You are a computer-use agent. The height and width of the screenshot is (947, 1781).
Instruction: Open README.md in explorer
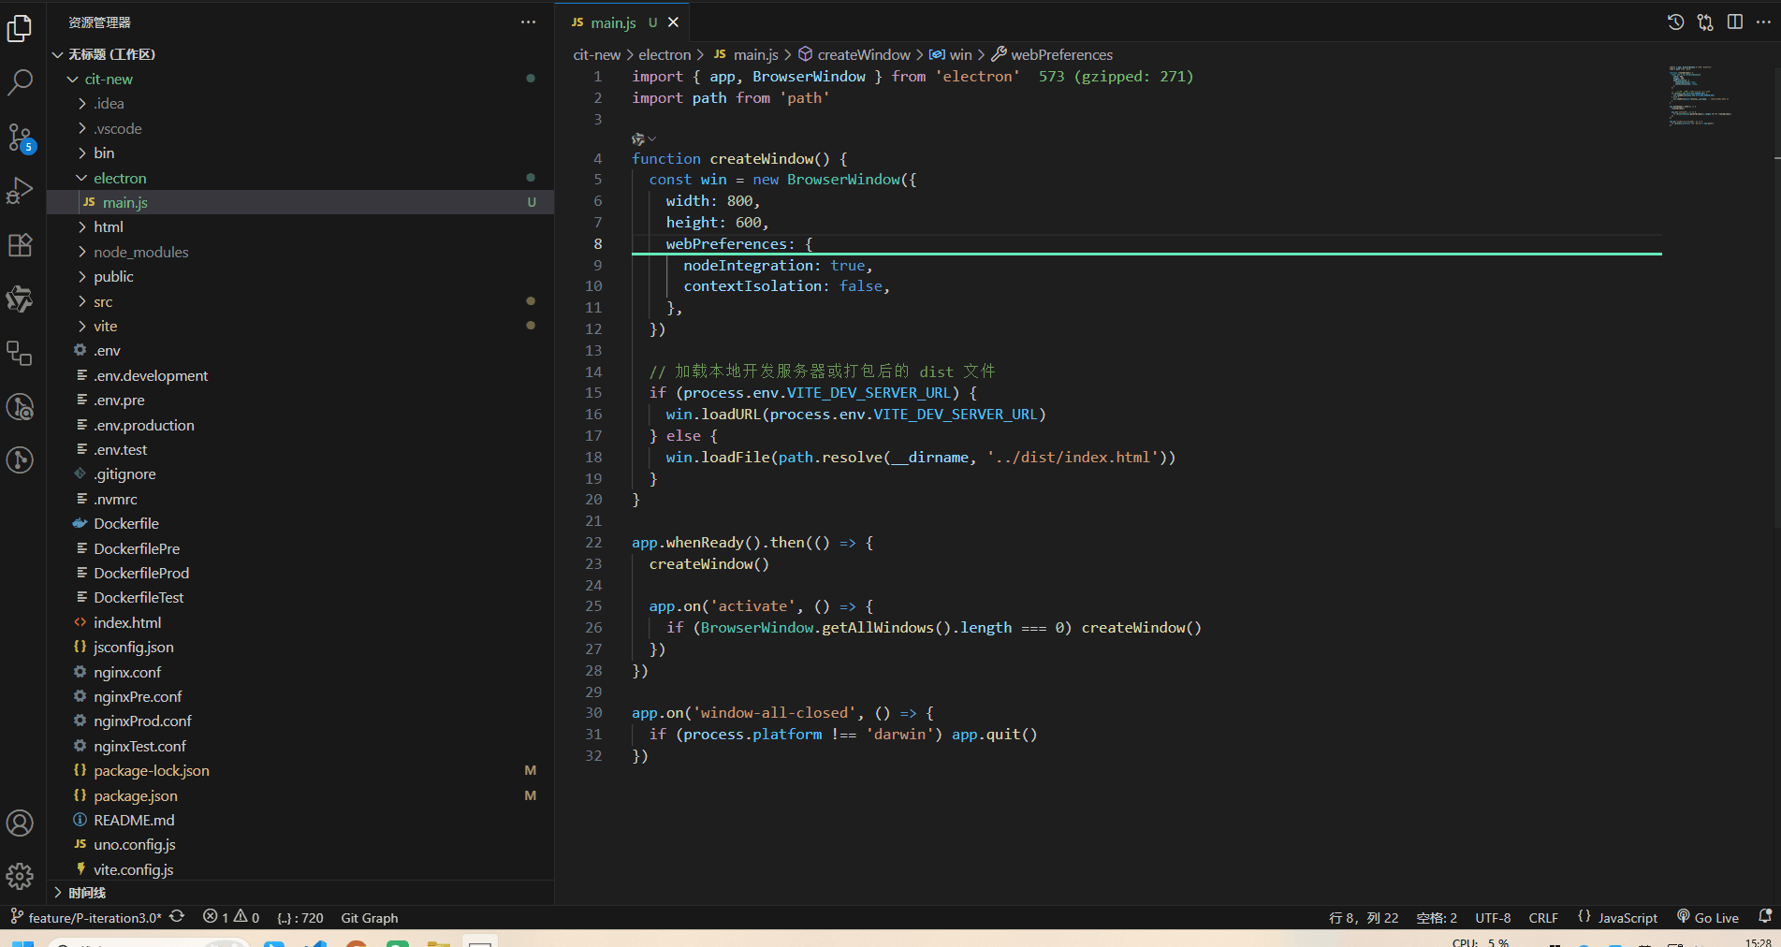(x=300, y=820)
